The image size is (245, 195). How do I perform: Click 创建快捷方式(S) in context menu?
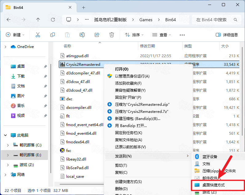(128, 181)
